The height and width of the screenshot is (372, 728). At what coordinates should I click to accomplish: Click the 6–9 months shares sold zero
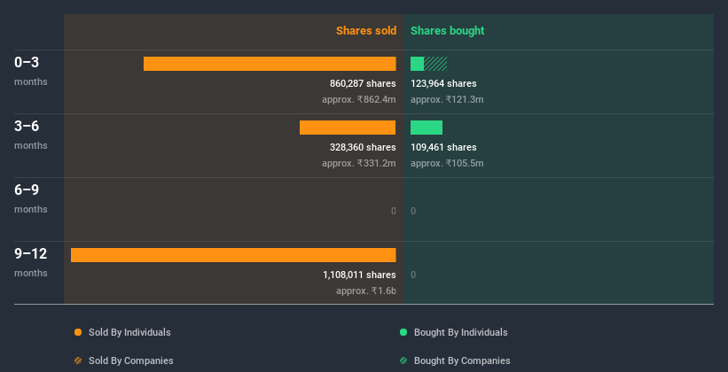pyautogui.click(x=393, y=211)
